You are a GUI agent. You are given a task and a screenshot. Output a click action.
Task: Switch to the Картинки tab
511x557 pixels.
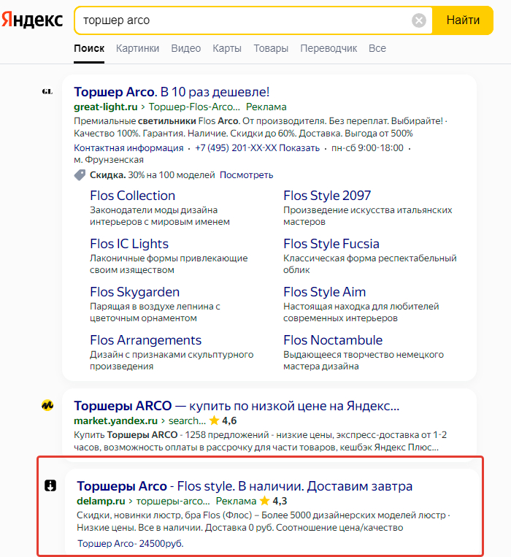pyautogui.click(x=137, y=49)
